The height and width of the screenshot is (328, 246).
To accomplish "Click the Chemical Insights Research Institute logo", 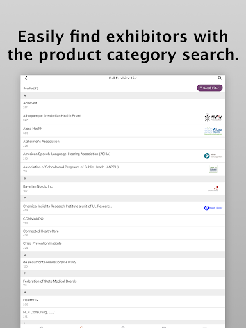I will [213, 208].
